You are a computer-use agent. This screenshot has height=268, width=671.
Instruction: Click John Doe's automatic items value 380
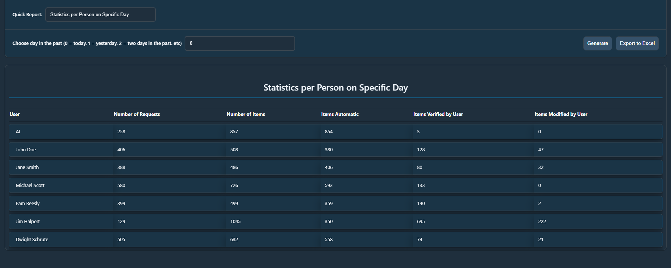coord(329,149)
